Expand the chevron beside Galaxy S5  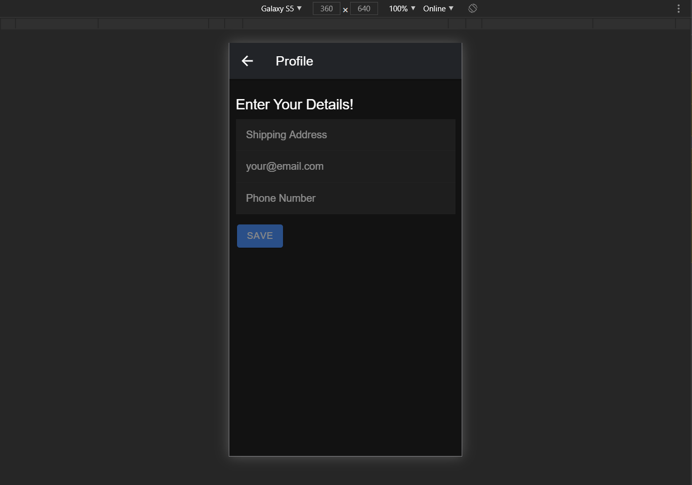tap(300, 8)
